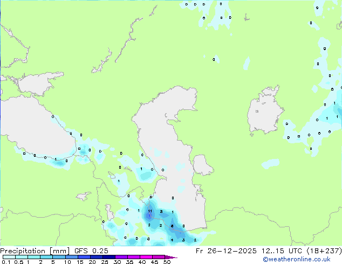Click the over-50 arrow tip of legend

point(171,257)
